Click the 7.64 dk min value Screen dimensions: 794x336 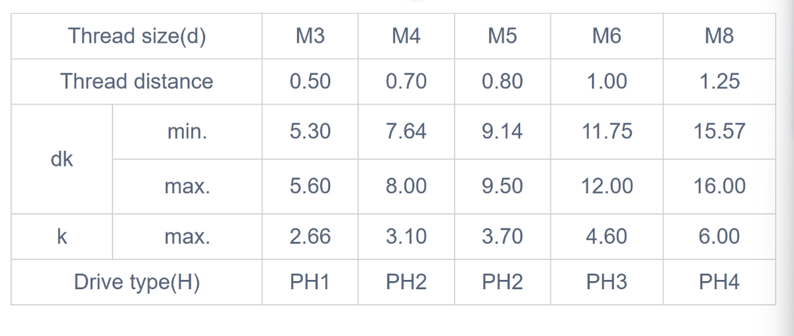click(406, 131)
